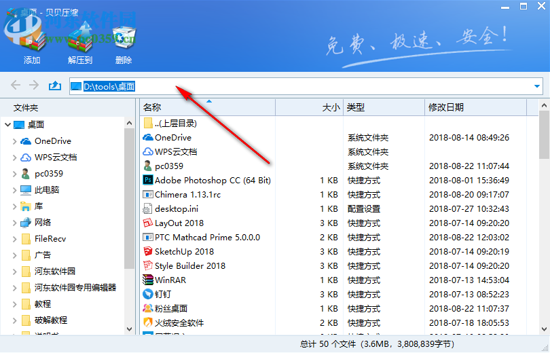The image size is (550, 353).
Task: Expand the 库 tree node
Action: pyautogui.click(x=14, y=206)
